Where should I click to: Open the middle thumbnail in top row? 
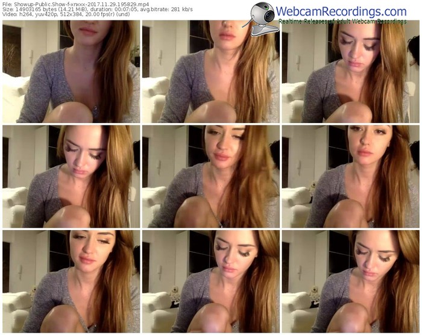click(210, 71)
